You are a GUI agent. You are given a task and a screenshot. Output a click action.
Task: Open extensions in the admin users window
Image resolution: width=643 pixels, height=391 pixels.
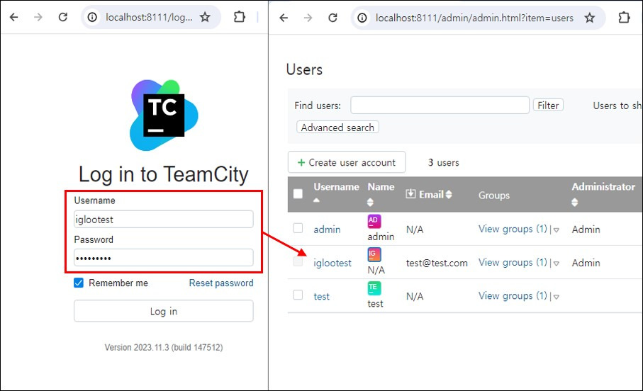click(x=624, y=18)
